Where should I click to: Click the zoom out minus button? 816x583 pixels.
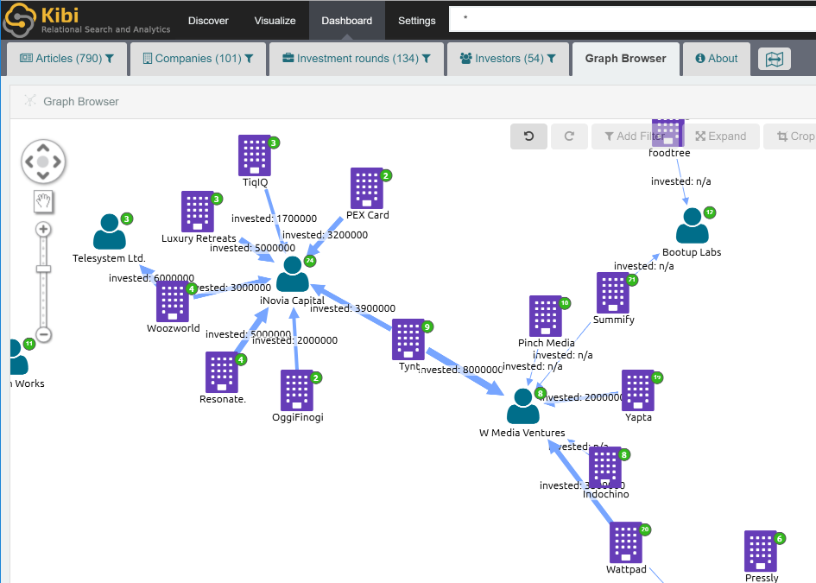tap(43, 335)
